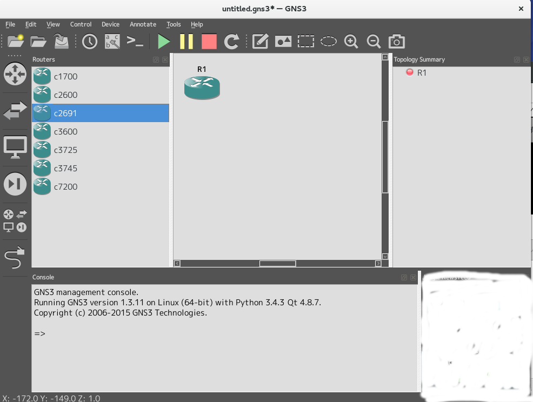
Task: Float the Topology Summary panel
Action: [517, 59]
